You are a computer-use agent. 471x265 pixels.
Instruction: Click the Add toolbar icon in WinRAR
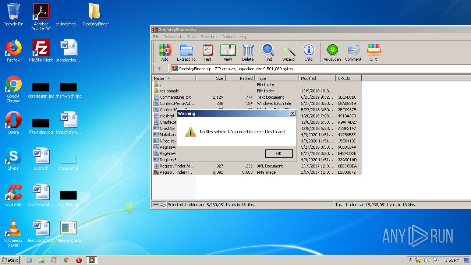tap(165, 52)
